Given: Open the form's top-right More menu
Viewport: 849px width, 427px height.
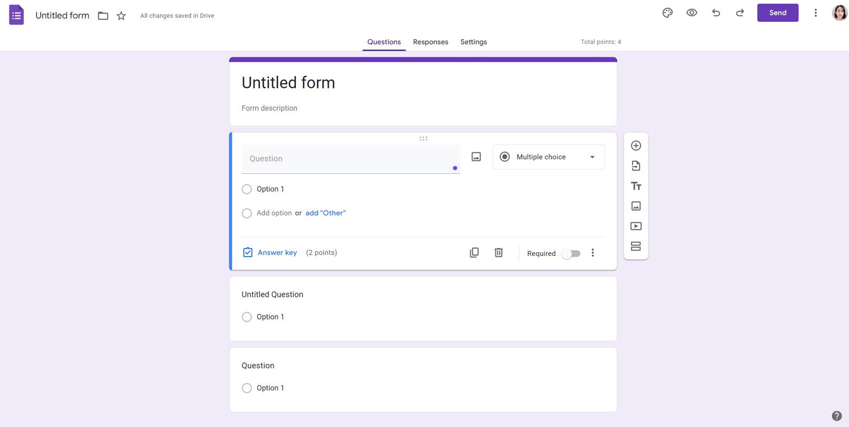Looking at the screenshot, I should (815, 13).
